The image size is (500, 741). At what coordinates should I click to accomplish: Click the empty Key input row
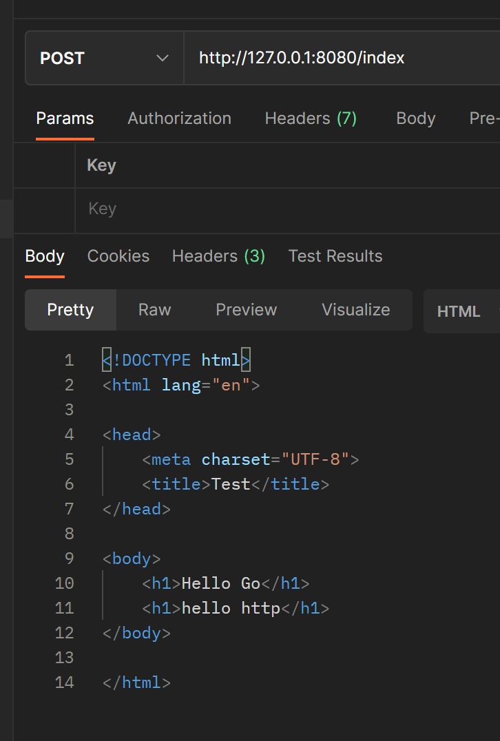pyautogui.click(x=207, y=208)
